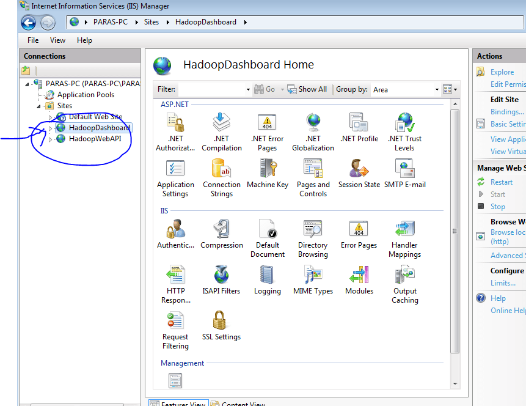Open Pages and Controls feature
This screenshot has width=526, height=406.
click(313, 178)
